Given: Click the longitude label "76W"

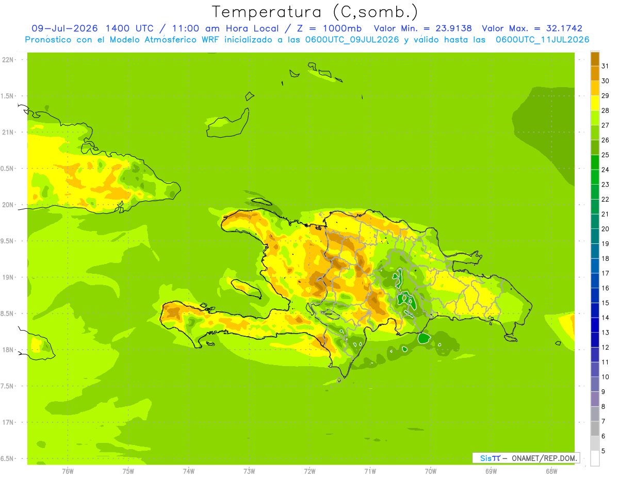Looking at the screenshot, I should pos(67,471).
